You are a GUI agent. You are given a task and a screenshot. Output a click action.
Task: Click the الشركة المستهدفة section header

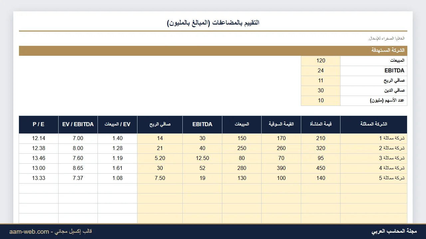(x=213, y=51)
